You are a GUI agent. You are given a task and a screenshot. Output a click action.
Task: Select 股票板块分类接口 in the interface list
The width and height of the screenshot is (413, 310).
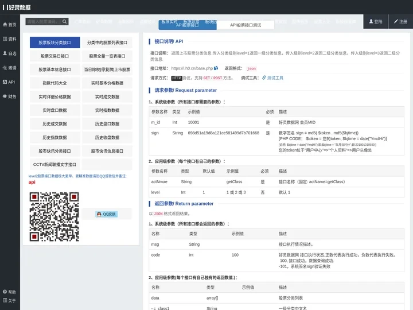(55, 42)
